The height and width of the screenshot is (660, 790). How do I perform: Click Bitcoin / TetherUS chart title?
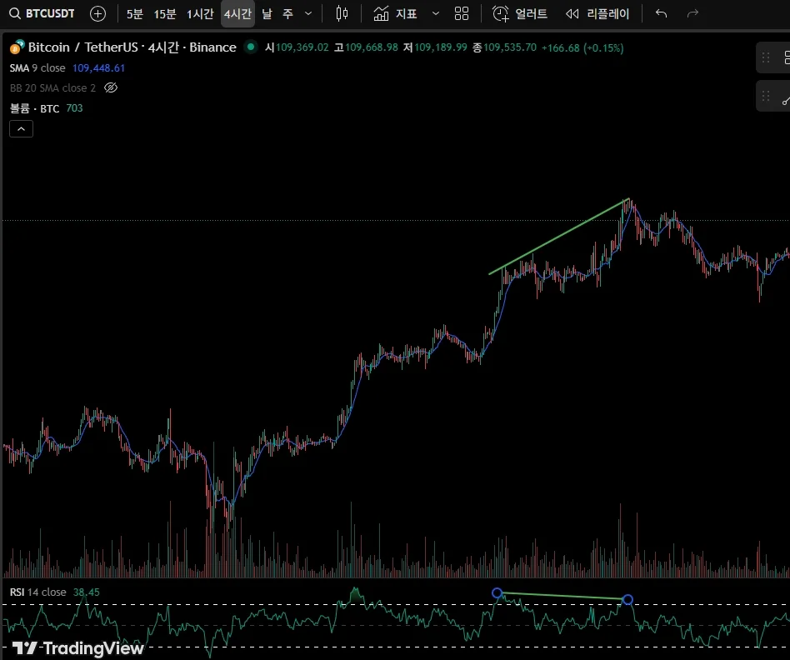132,47
